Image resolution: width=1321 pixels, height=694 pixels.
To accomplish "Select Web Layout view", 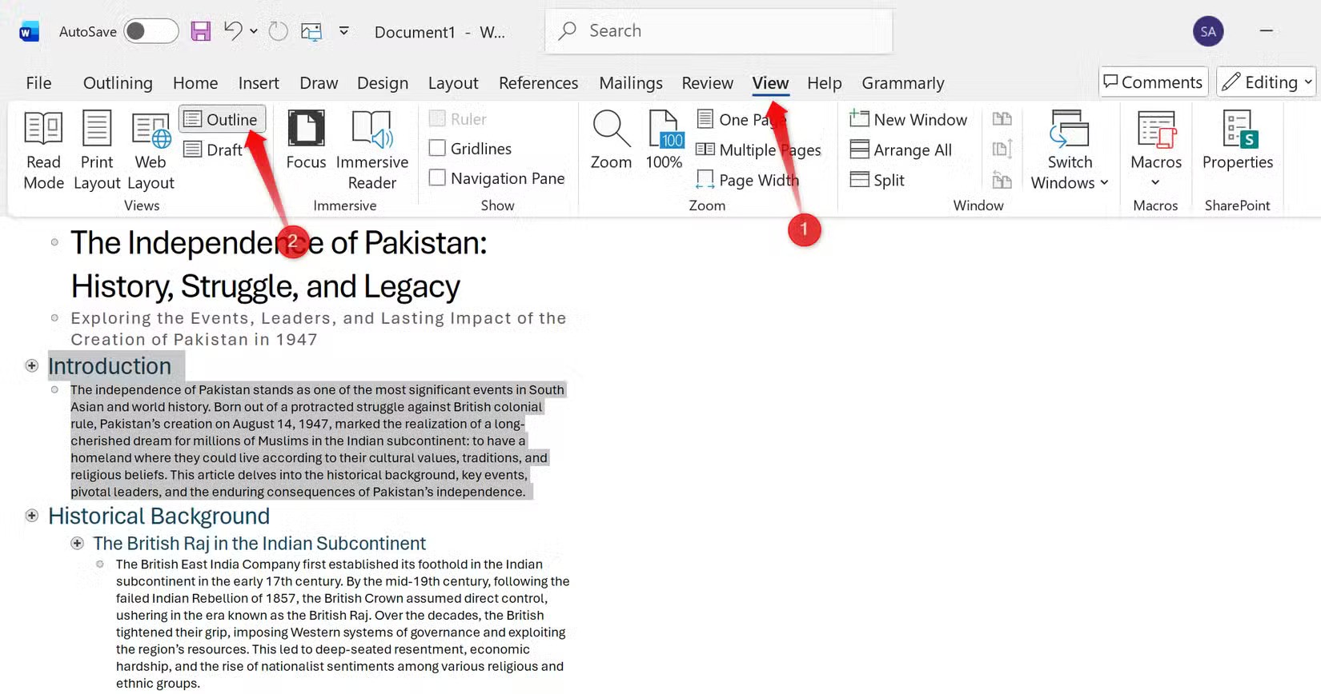I will tap(151, 150).
